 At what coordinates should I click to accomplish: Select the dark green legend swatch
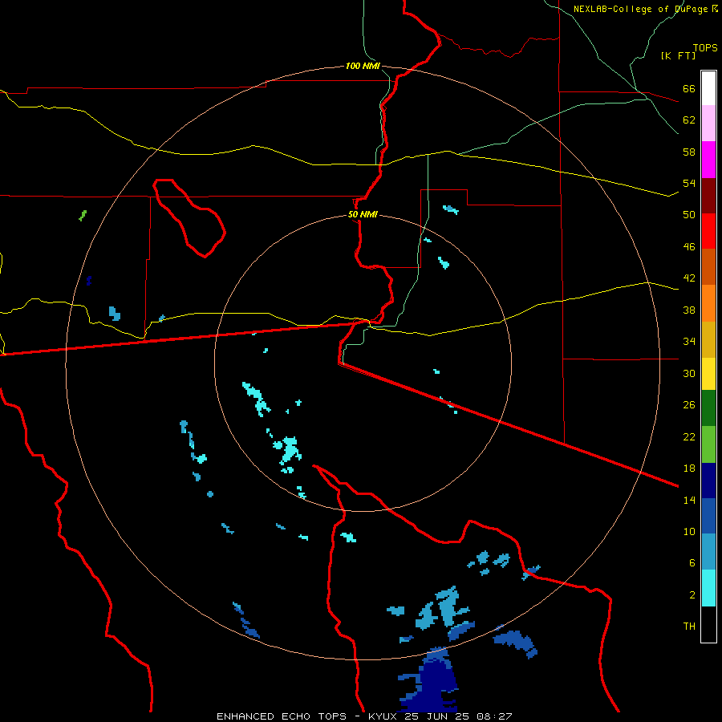[x=708, y=408]
